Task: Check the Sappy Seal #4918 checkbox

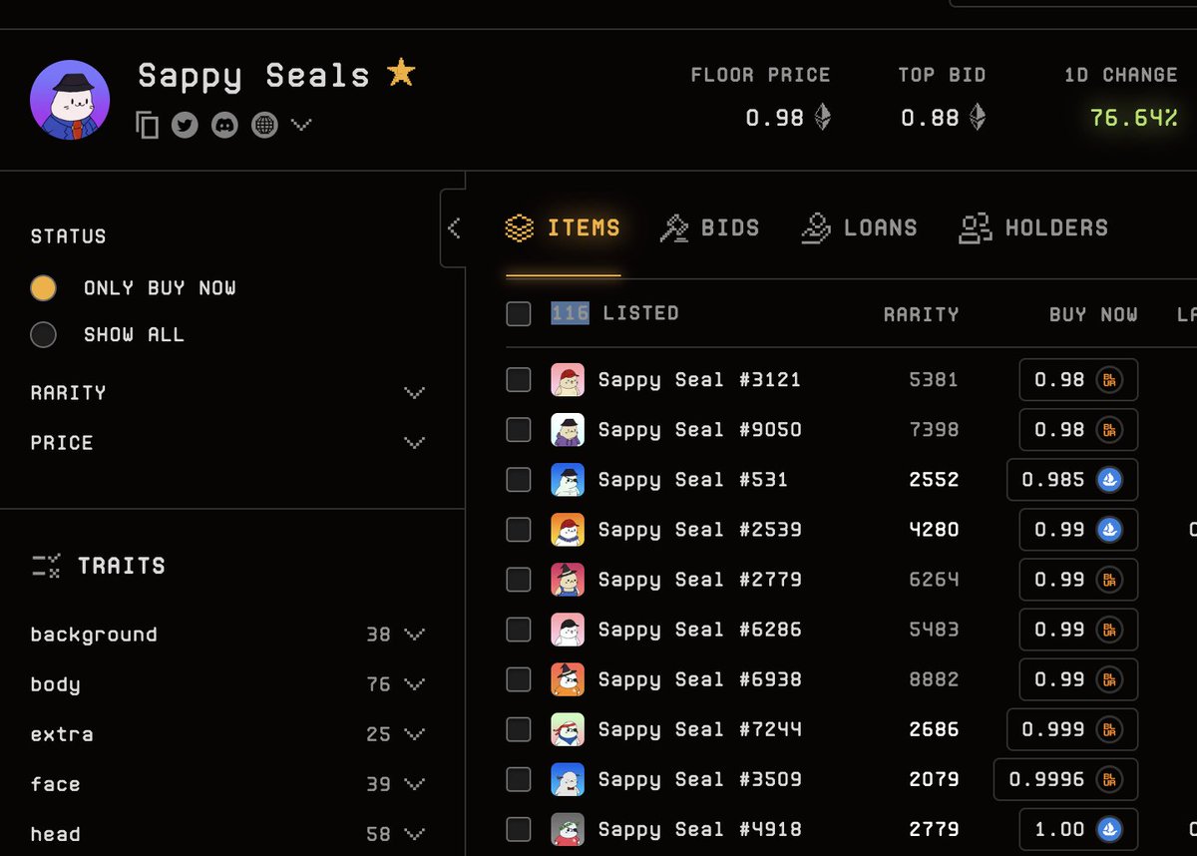Action: [519, 829]
